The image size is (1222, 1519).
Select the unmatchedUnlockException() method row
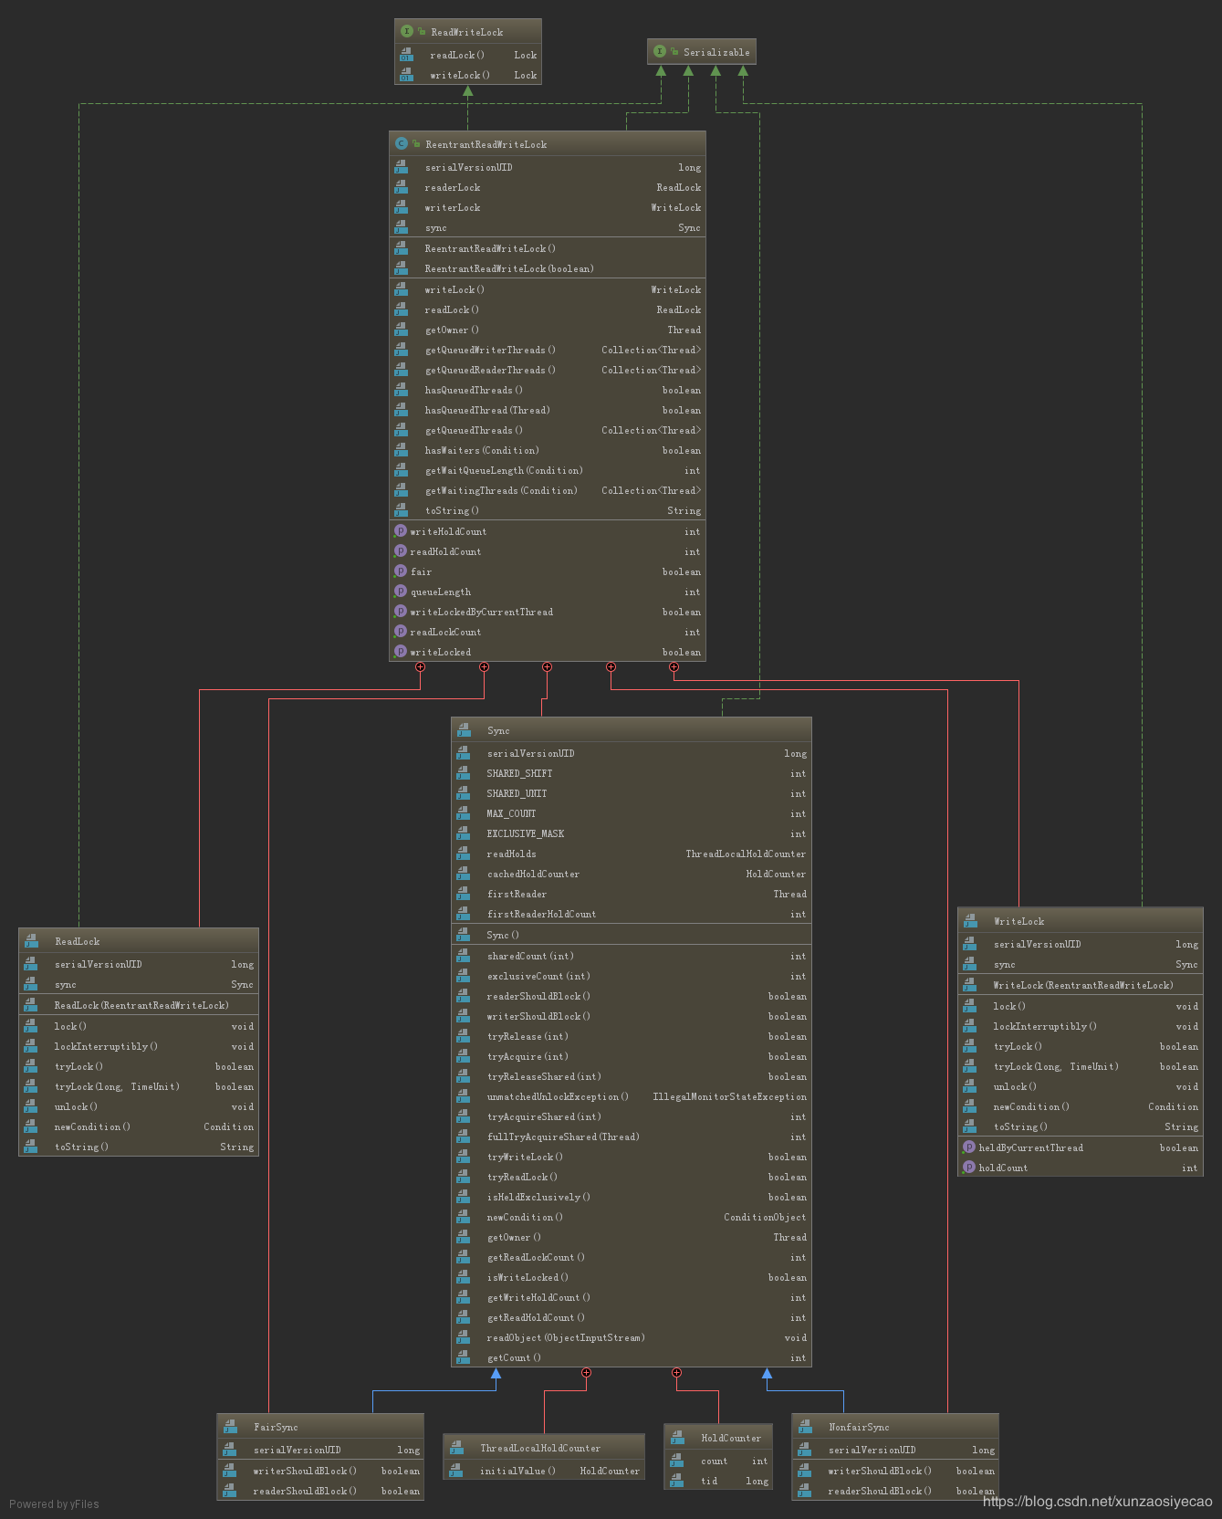click(x=558, y=1097)
